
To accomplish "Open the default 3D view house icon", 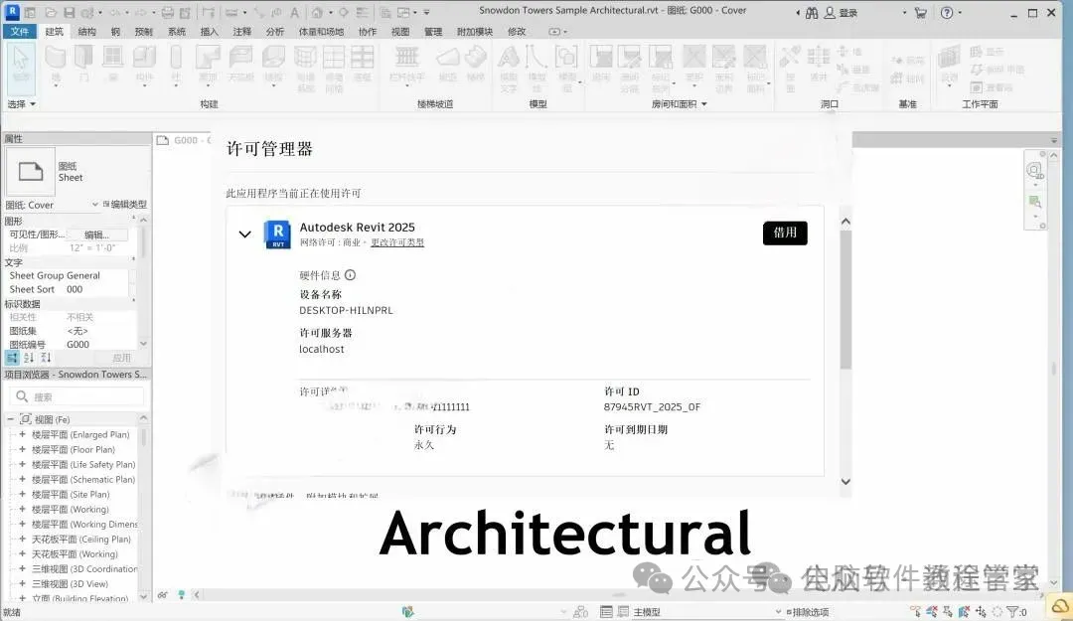I will [x=318, y=12].
